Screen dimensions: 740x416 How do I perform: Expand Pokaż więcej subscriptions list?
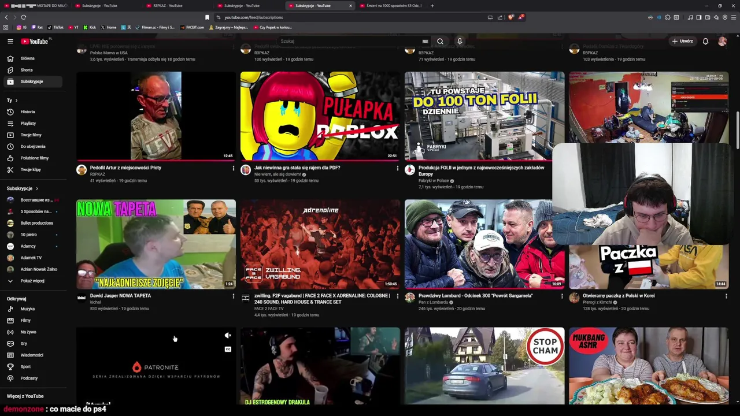[32, 281]
